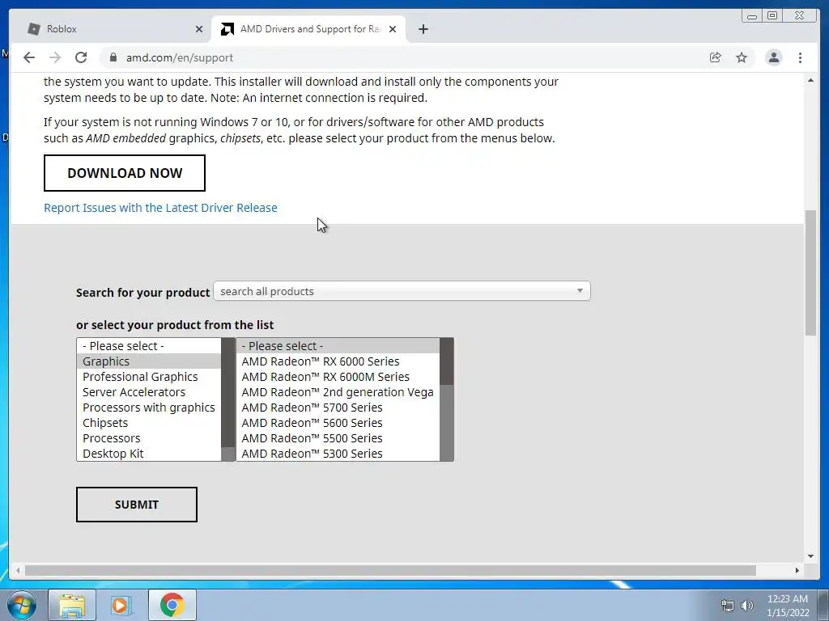Open the network tray icon
The image size is (829, 621).
728,606
